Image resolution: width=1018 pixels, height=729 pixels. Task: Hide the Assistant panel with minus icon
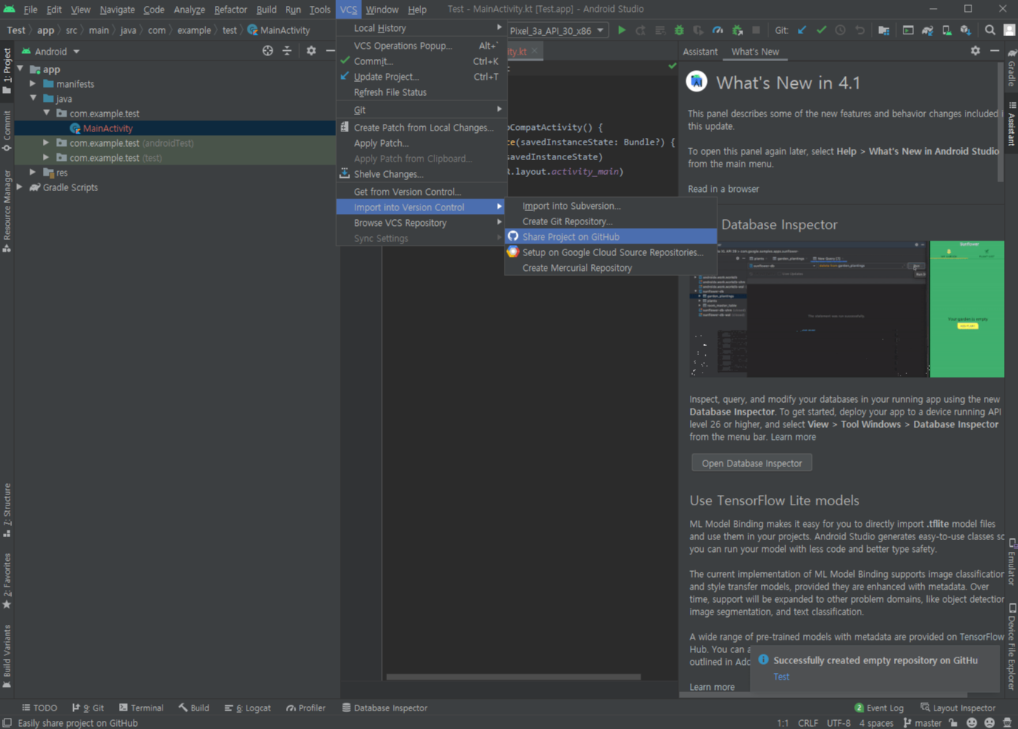994,51
